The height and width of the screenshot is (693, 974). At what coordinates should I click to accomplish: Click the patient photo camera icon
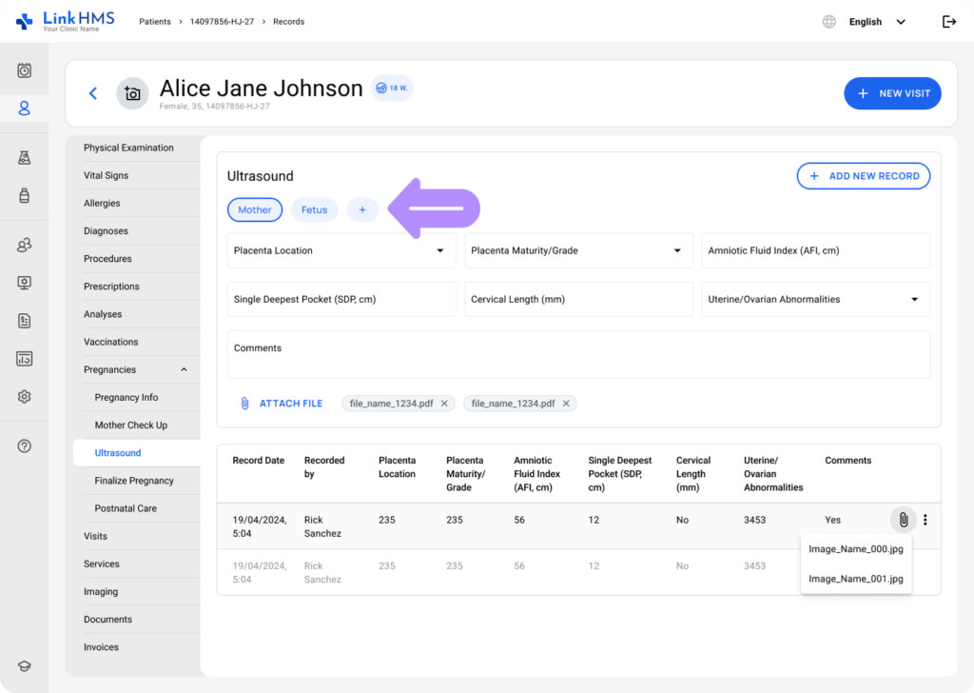pyautogui.click(x=132, y=93)
